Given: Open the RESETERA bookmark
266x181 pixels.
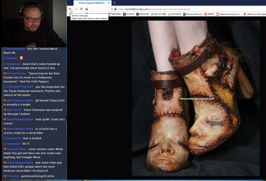Looking at the screenshot, I should click(x=115, y=14).
